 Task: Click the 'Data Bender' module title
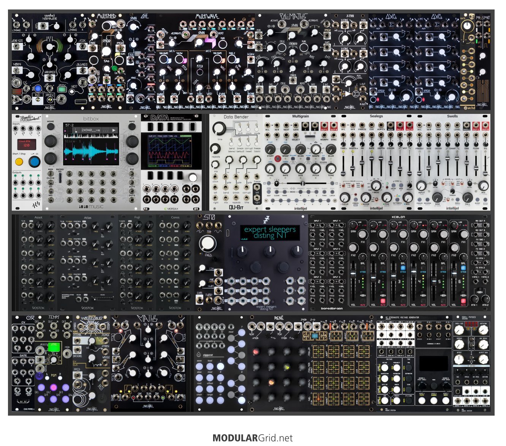pyautogui.click(x=236, y=117)
